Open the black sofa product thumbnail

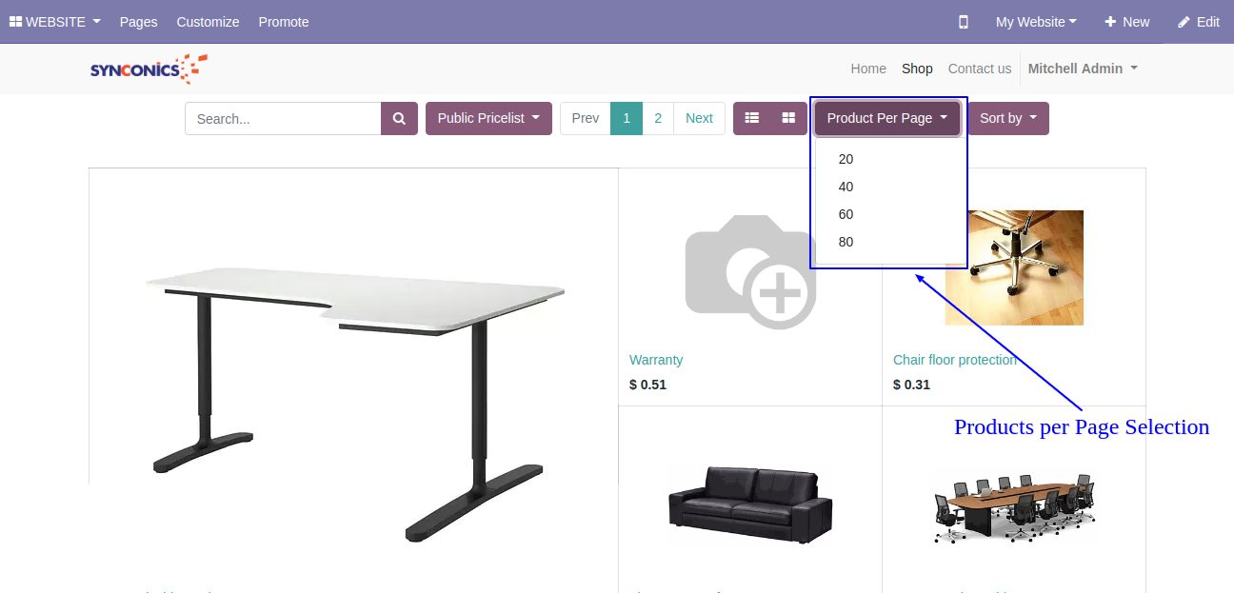750,504
